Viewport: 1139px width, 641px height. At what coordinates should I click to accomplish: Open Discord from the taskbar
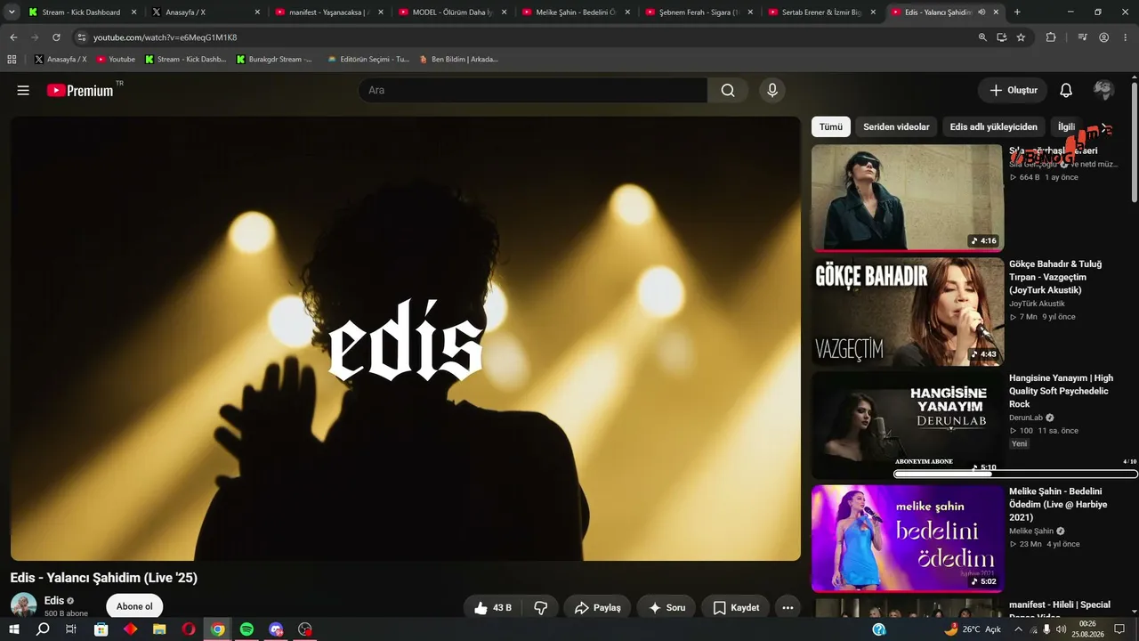click(276, 629)
